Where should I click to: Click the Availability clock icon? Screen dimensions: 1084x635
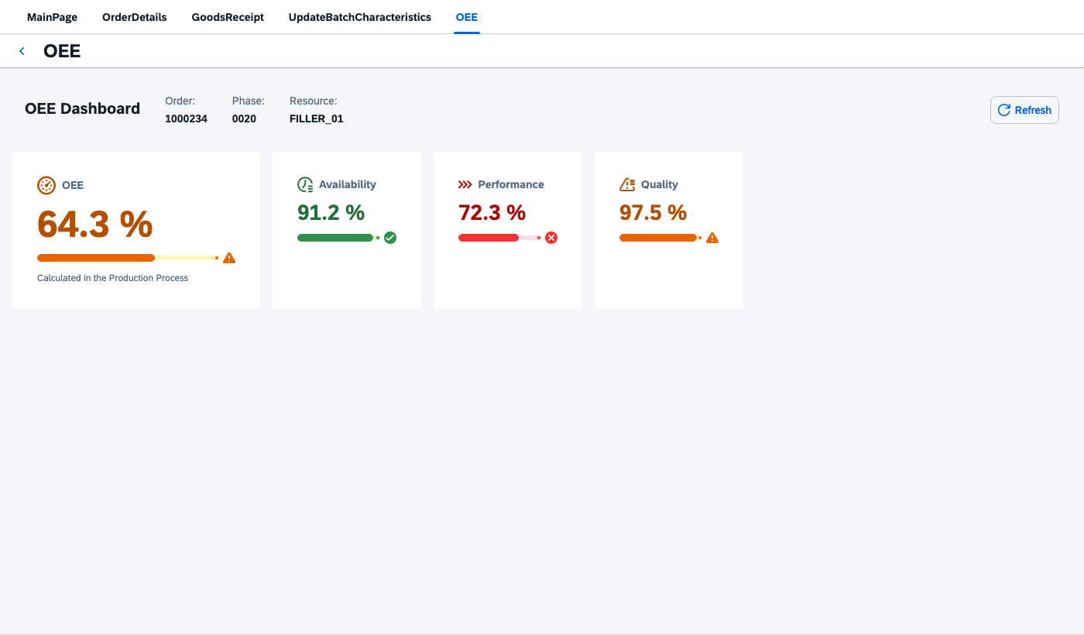pyautogui.click(x=305, y=184)
